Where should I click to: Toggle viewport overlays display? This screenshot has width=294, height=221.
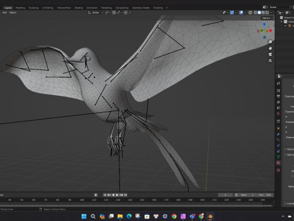tap(241, 12)
